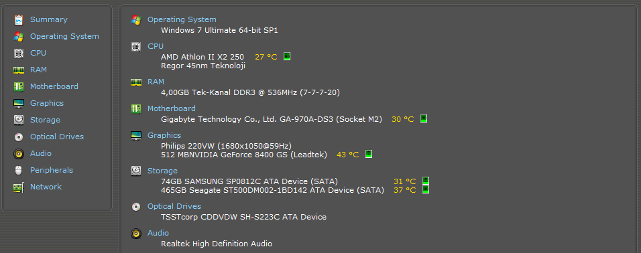Click the Peripherals mouse icon in sidebar
Viewport: 641px width, 253px height.
pyautogui.click(x=18, y=170)
